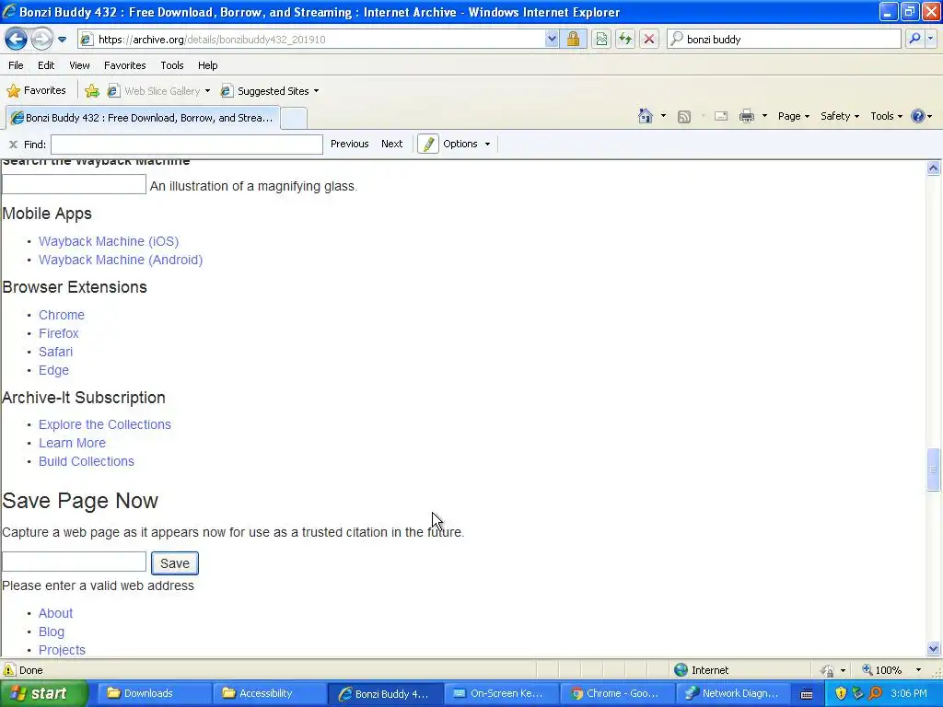
Task: Open search provider dropdown arrow
Action: 931,39
